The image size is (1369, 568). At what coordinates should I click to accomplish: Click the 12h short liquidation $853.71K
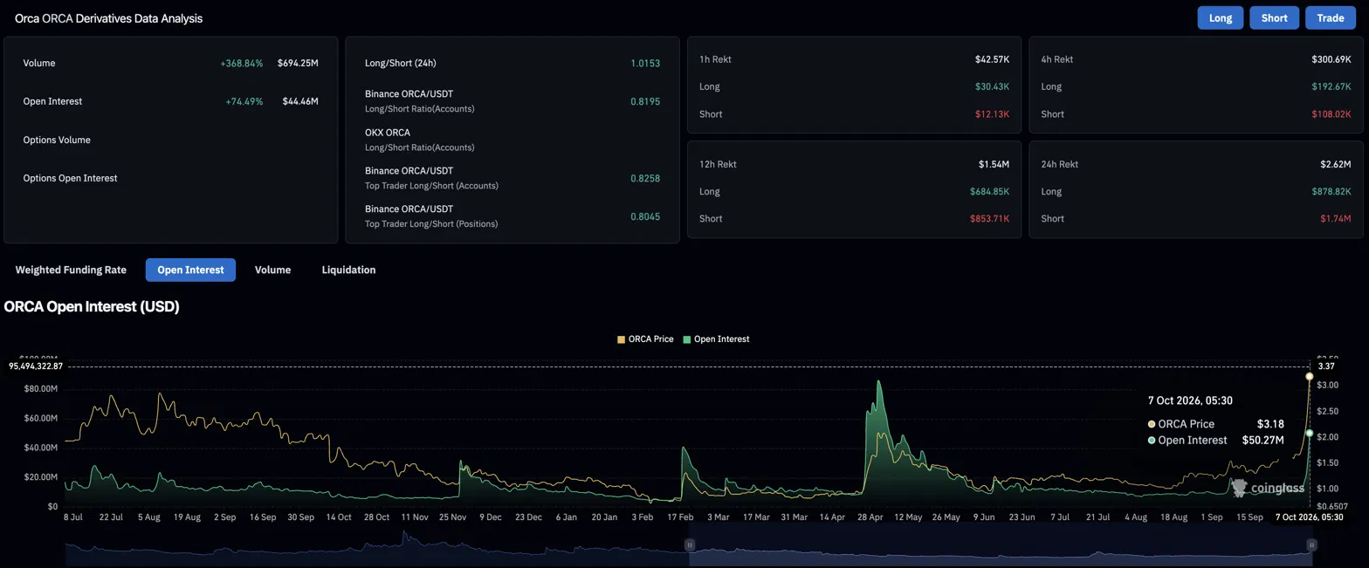click(x=989, y=219)
